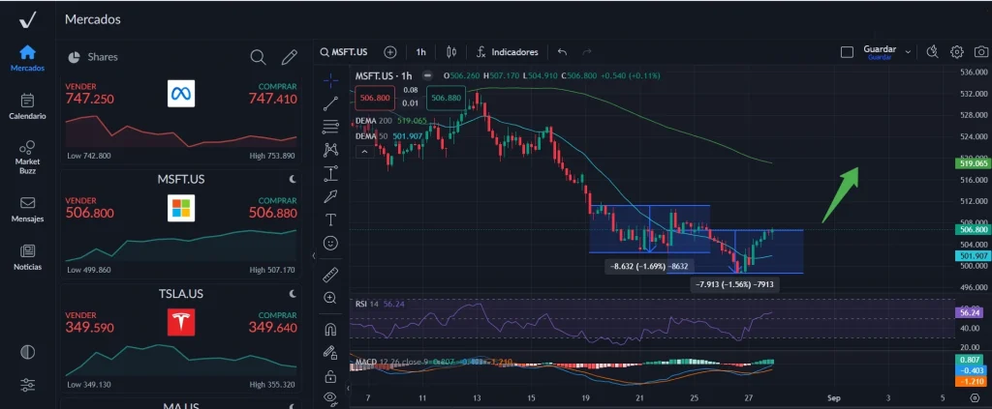Click the moon icon on MSFT.US card

293,179
